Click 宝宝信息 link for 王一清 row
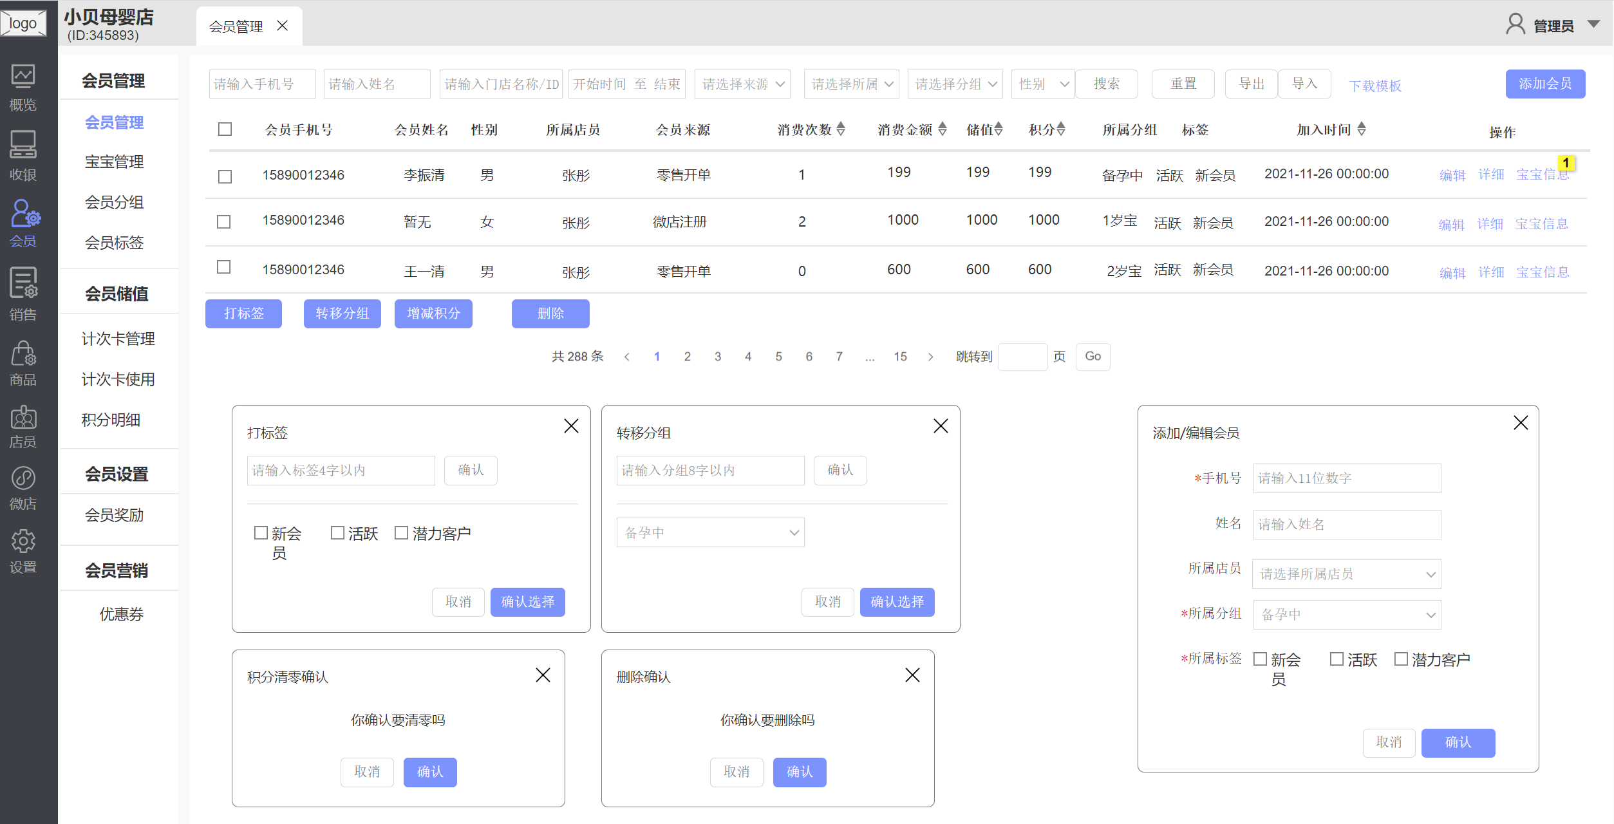 (x=1543, y=272)
